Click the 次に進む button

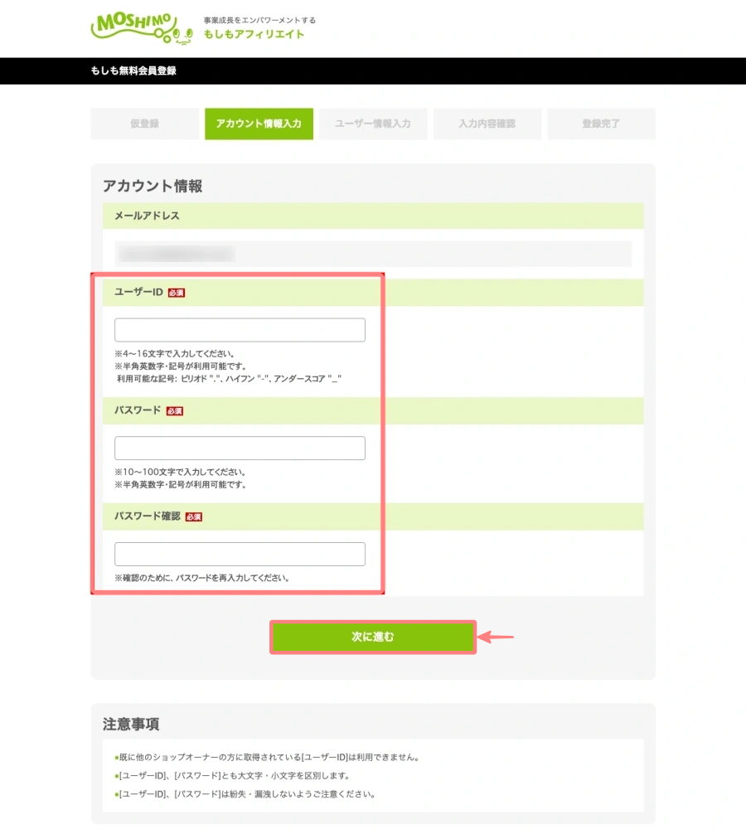[x=373, y=637]
